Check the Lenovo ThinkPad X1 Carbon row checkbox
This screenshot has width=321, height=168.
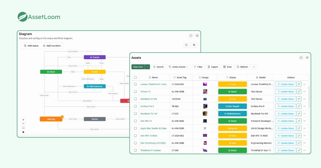click(135, 84)
